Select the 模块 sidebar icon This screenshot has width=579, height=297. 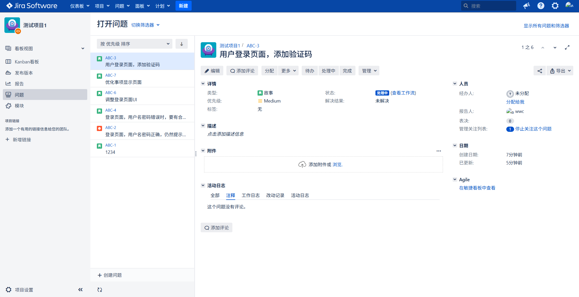[19, 106]
